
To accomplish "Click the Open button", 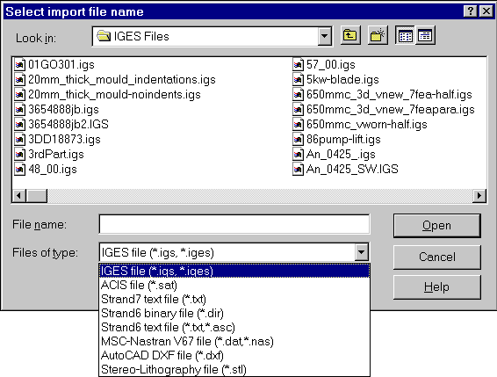I will [437, 226].
